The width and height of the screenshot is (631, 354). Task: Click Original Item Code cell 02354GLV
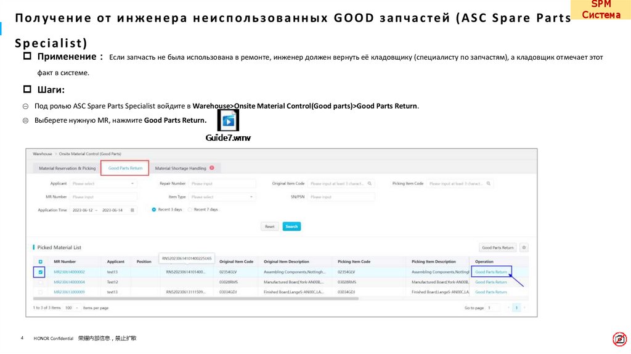(x=228, y=272)
